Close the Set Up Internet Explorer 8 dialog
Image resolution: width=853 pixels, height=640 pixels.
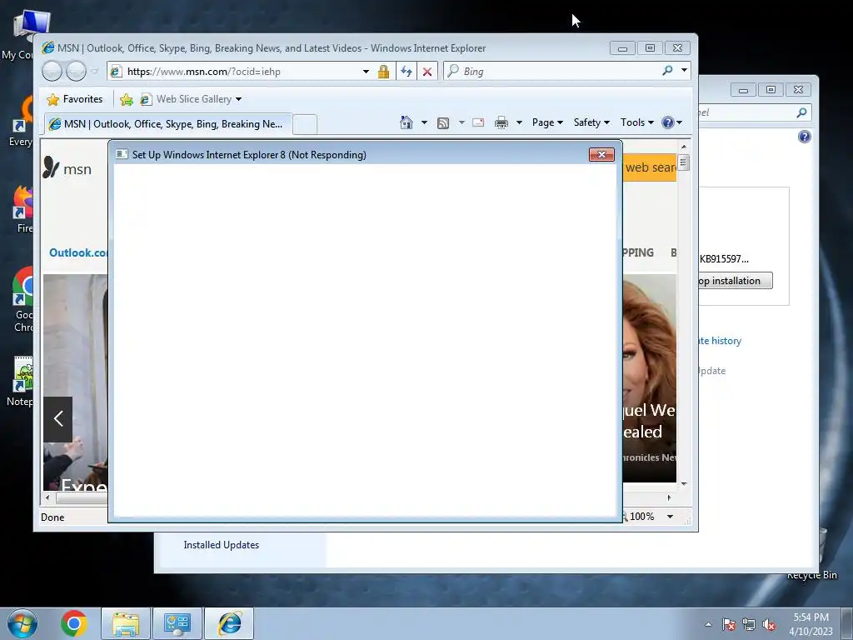(601, 154)
